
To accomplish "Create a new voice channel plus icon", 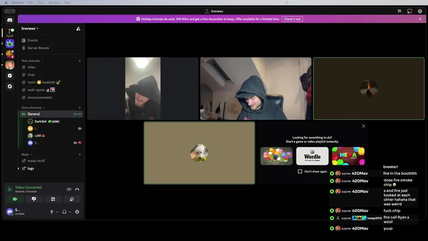I will pyautogui.click(x=80, y=107).
